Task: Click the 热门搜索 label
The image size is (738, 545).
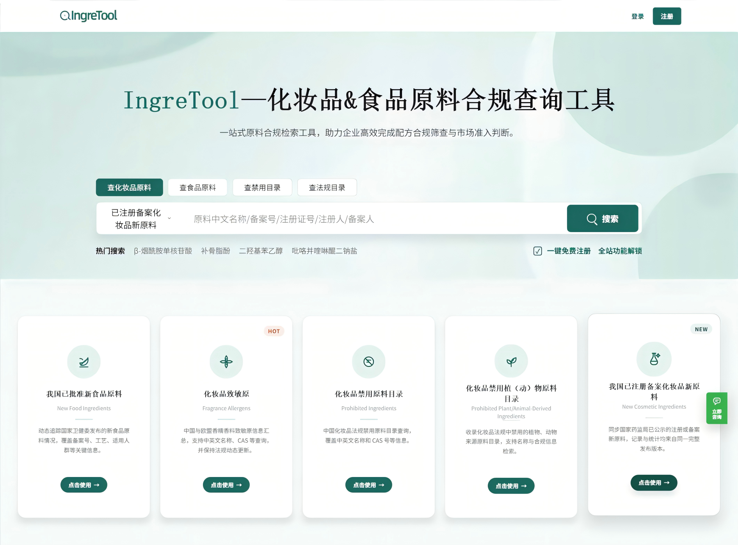Action: click(110, 251)
